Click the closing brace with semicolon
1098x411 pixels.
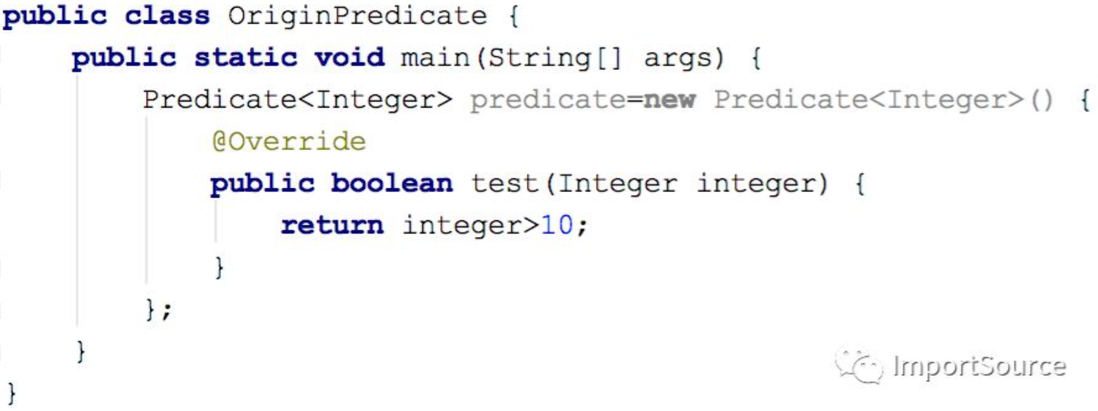click(x=158, y=310)
